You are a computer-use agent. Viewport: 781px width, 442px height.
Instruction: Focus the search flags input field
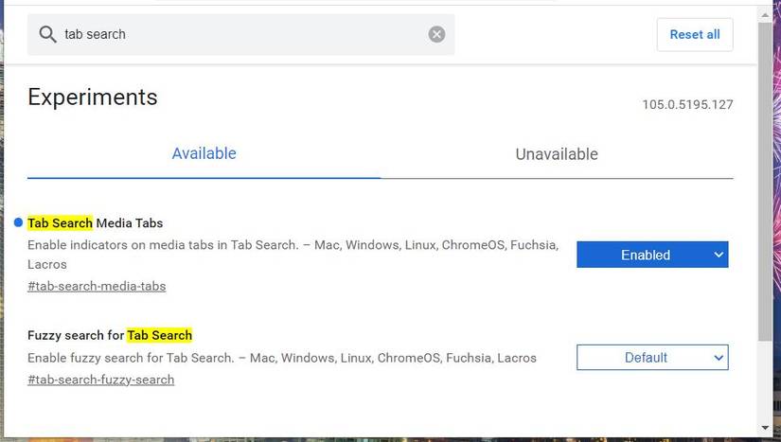[237, 35]
